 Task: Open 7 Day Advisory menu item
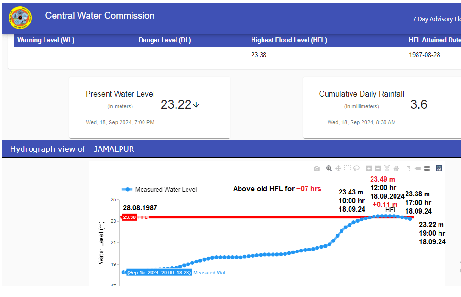click(436, 19)
